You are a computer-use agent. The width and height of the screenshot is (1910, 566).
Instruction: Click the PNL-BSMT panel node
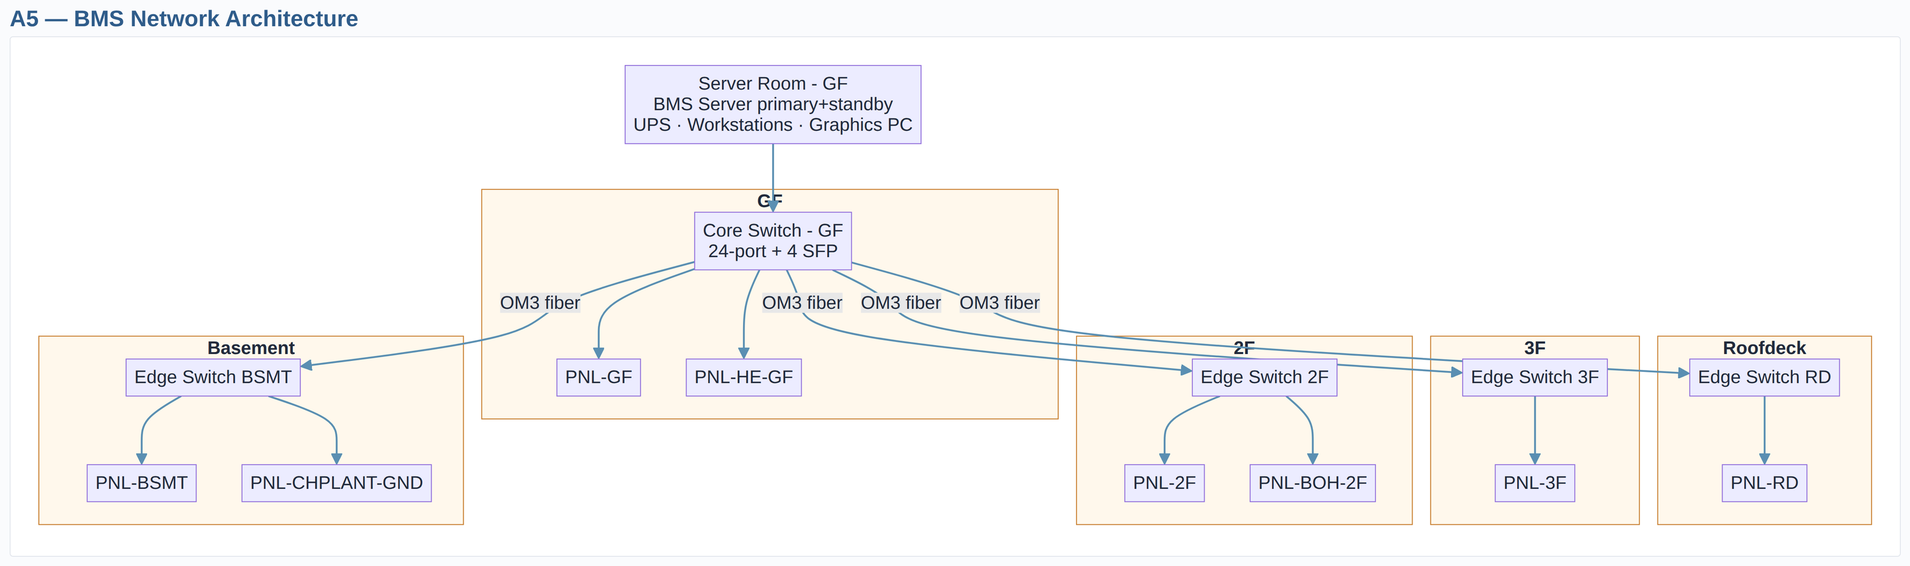point(141,483)
